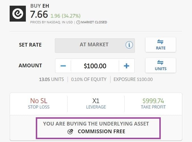The height and width of the screenshot is (142, 192).
Task: Click the Market Closed status text
Action: tap(94, 22)
